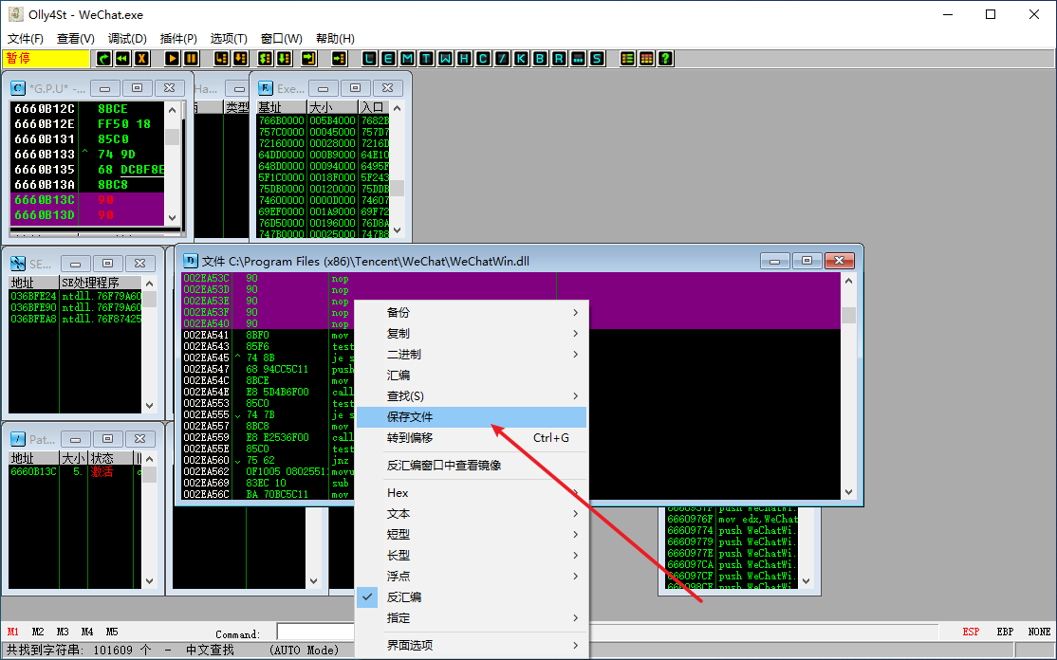Click the execute-till-return toolbar icon
The image size is (1057, 660).
[308, 59]
